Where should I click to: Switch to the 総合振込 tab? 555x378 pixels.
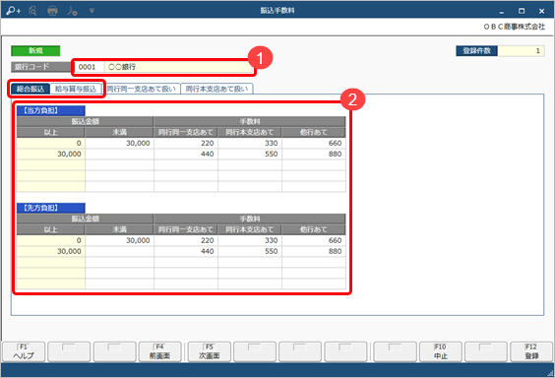pyautogui.click(x=31, y=89)
